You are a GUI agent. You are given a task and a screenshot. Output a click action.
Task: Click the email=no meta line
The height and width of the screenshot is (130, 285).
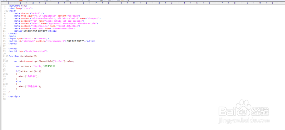44,29
